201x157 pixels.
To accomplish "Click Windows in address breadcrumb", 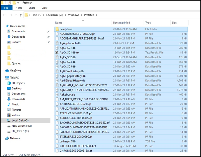I will pyautogui.click(x=74, y=15).
